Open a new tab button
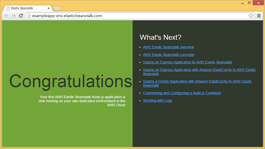Screen dimensions: 265x149 click(57, 8)
